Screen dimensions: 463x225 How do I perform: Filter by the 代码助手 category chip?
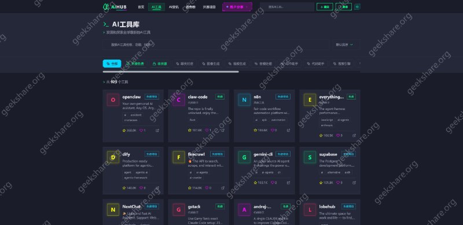(316, 64)
